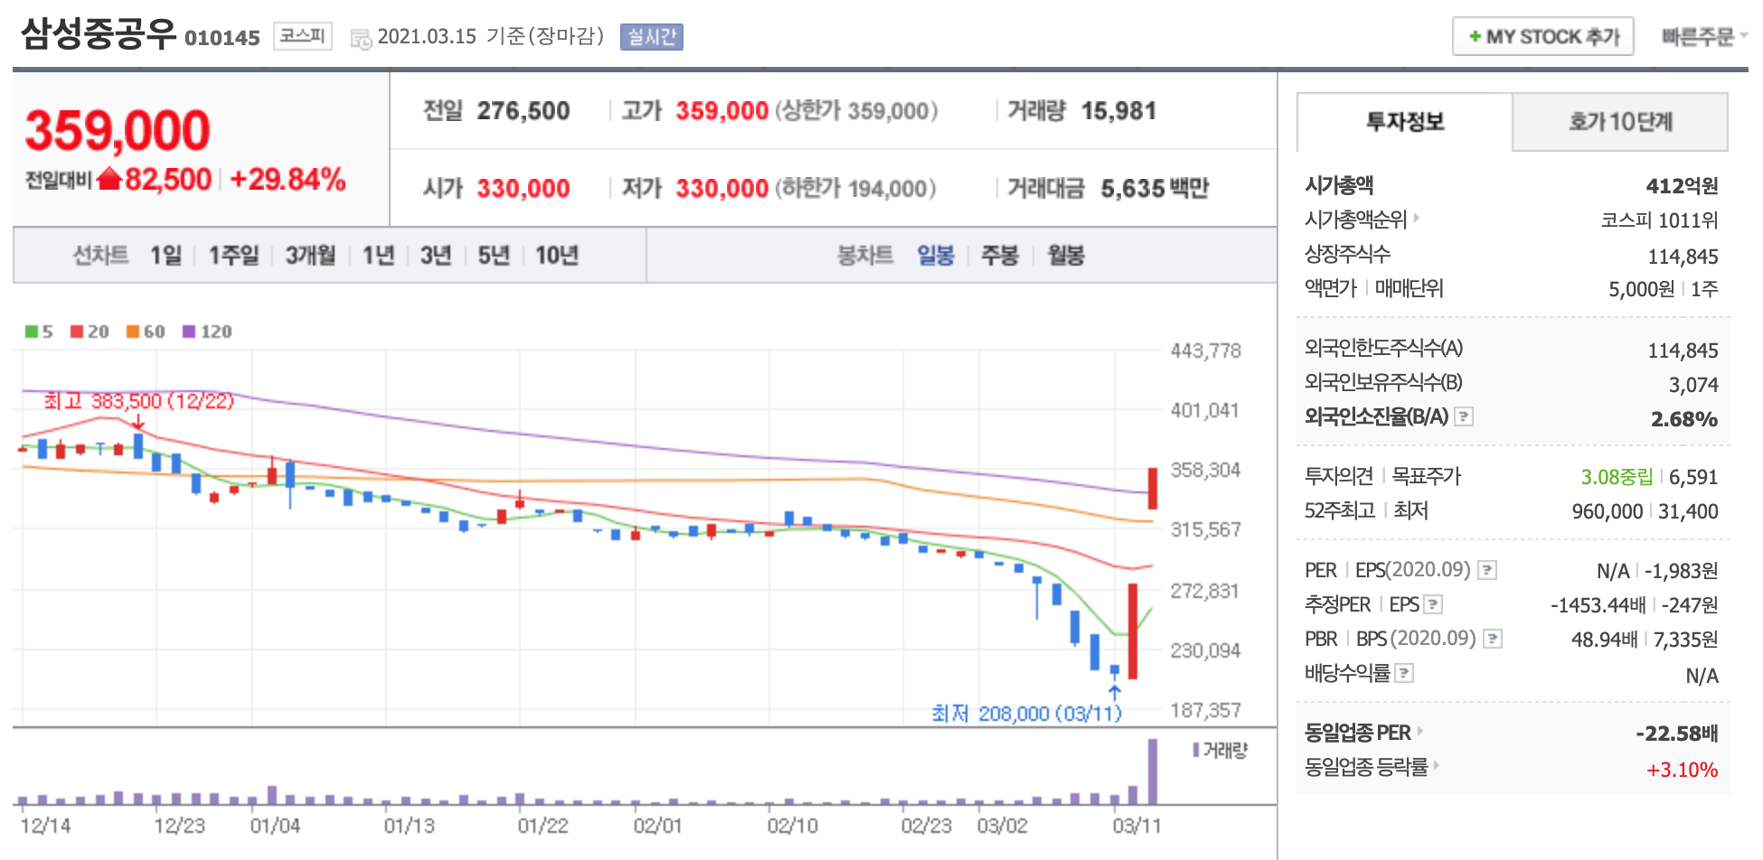
Task: Click the red up-arrow next to 82,500
Action: click(x=108, y=179)
